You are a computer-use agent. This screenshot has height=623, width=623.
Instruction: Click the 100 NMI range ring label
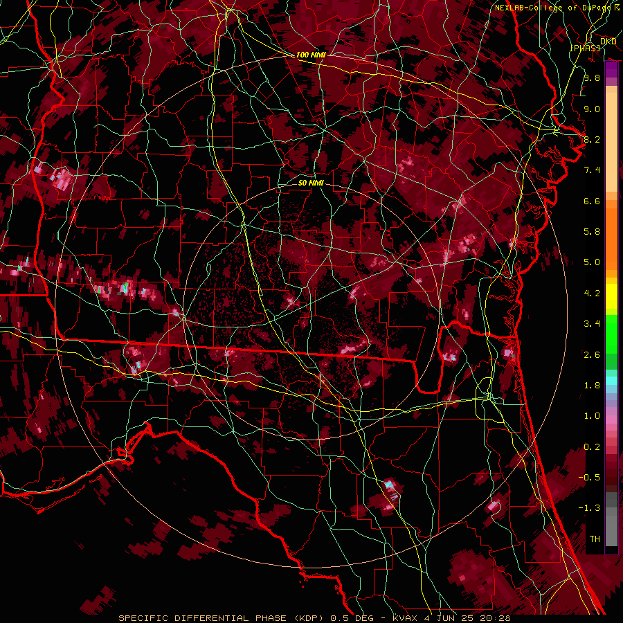click(x=311, y=55)
